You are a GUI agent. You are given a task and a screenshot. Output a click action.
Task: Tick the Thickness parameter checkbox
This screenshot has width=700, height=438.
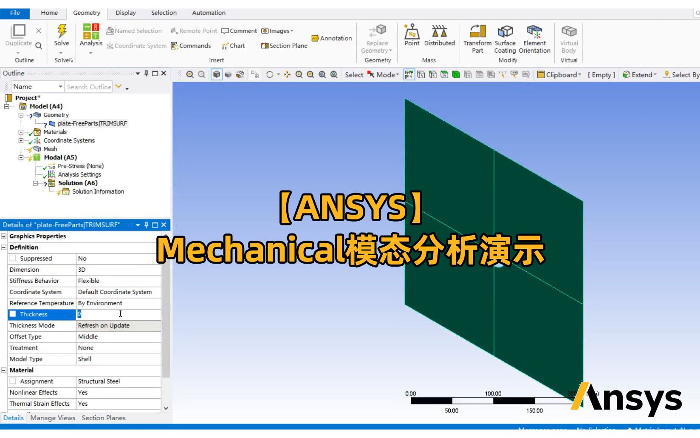point(13,314)
